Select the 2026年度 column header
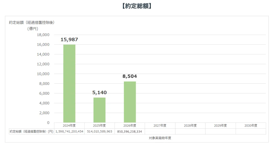 [130, 126]
